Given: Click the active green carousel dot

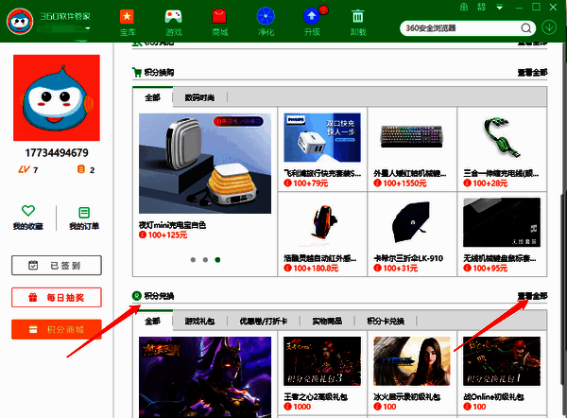Looking at the screenshot, I should [x=217, y=260].
